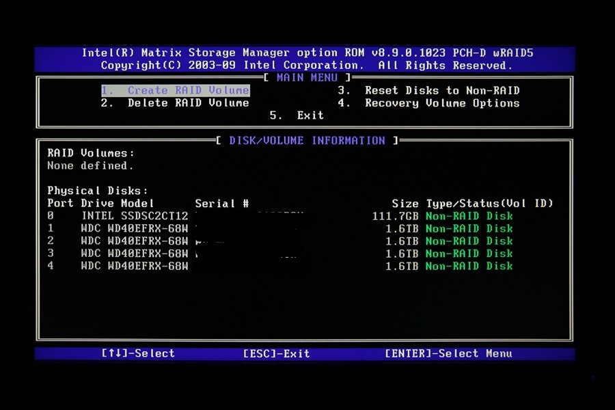The height and width of the screenshot is (410, 615).
Task: Click 1.6TB size of port 1
Action: click(x=402, y=228)
